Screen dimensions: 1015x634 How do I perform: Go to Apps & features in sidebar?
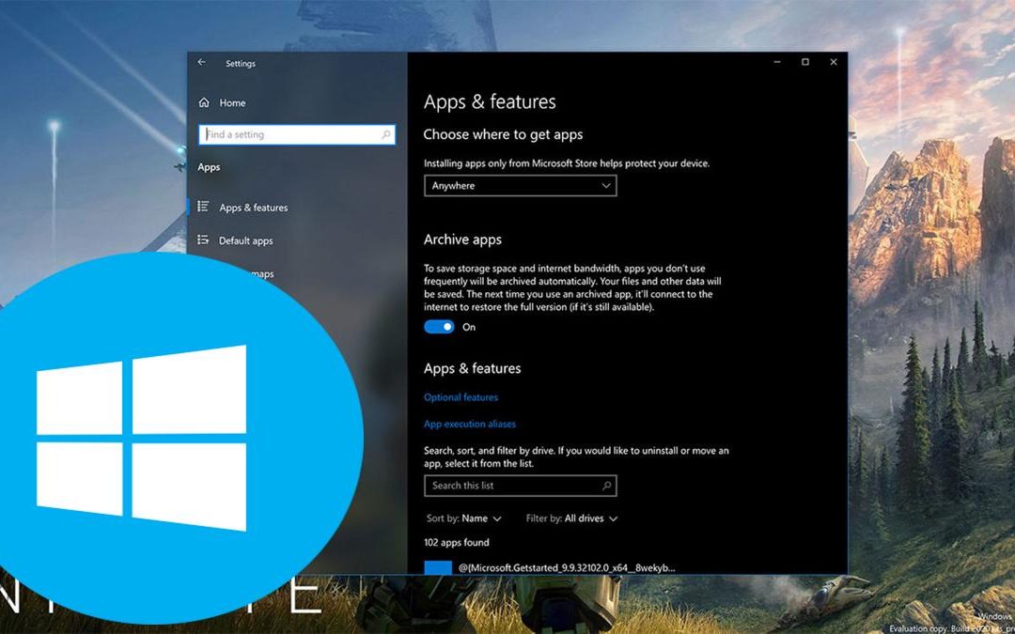tap(253, 208)
